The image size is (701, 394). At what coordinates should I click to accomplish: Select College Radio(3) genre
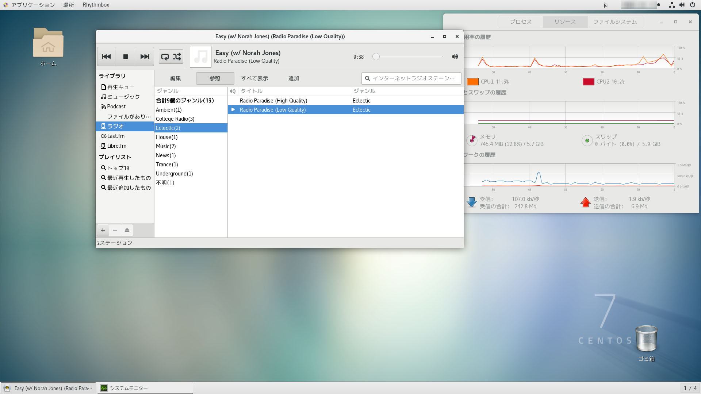tap(191, 119)
